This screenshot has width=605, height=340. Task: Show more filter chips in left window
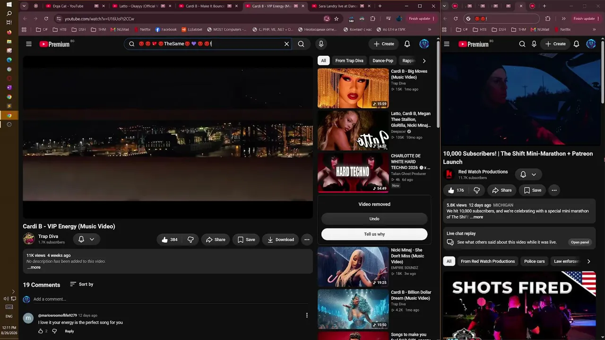tap(424, 61)
